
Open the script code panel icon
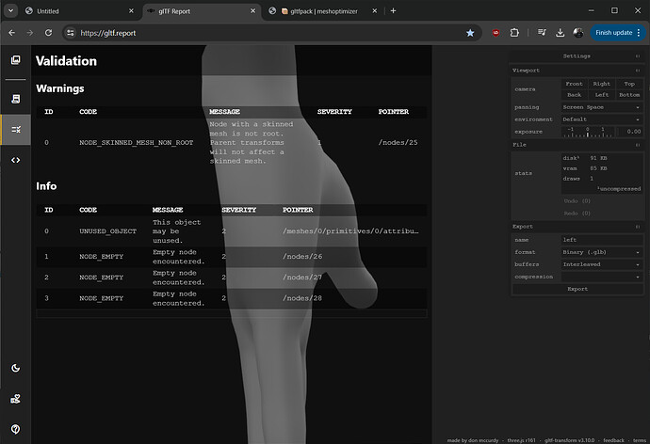(15, 160)
